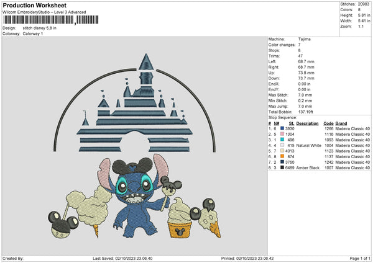Click the Zoom value '1:1'
This screenshot has width=373, height=263.
click(361, 26)
